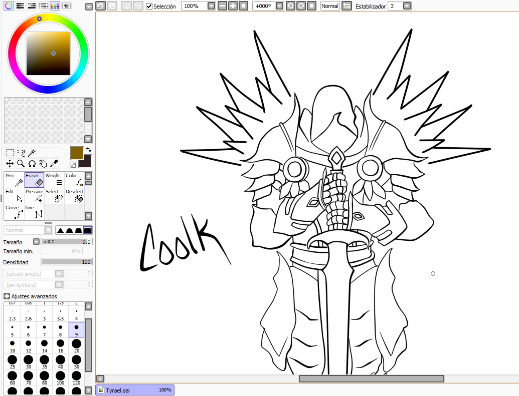This screenshot has height=396, width=519.
Task: Click the zoom in plus button
Action: (233, 6)
